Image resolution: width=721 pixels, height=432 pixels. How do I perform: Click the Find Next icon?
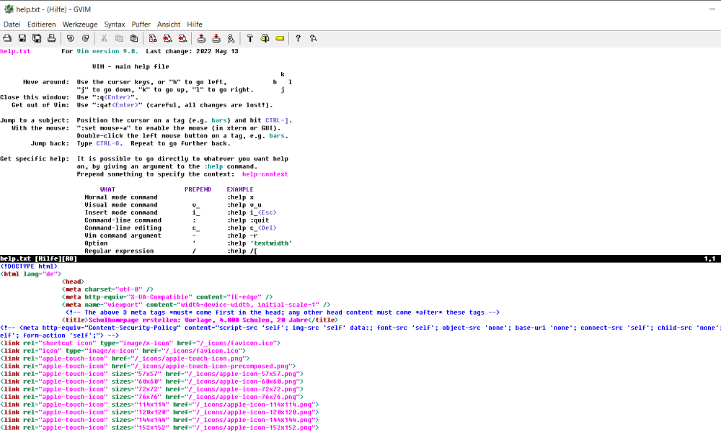[168, 39]
